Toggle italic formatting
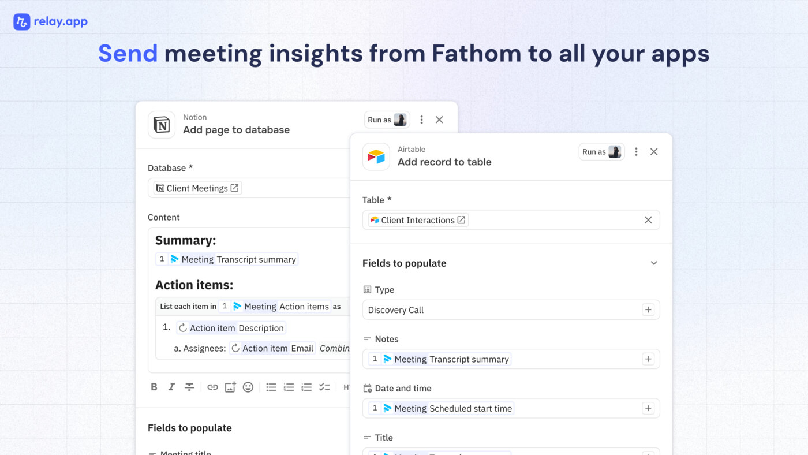808x455 pixels. pyautogui.click(x=171, y=387)
